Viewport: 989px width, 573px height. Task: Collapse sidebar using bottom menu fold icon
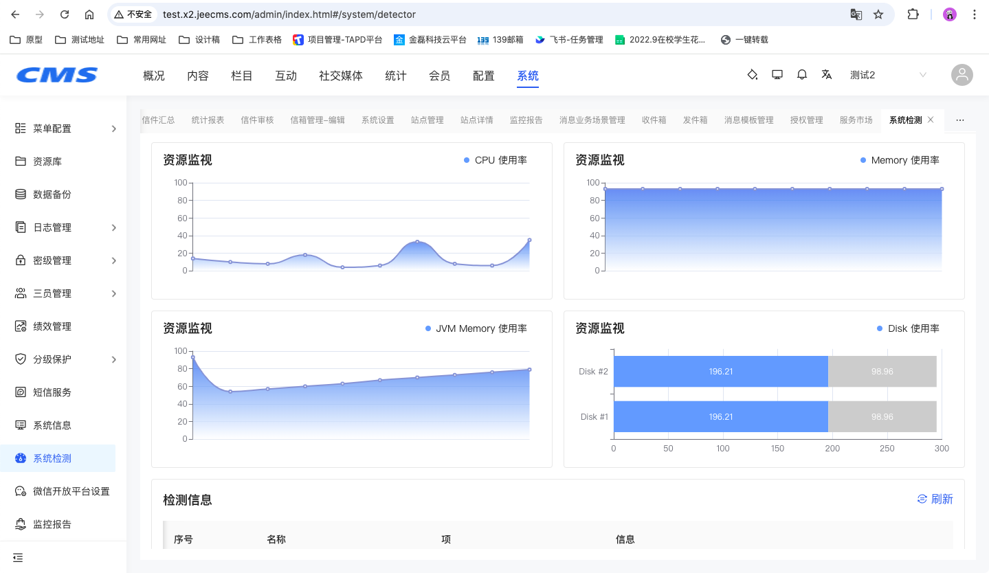coord(18,557)
